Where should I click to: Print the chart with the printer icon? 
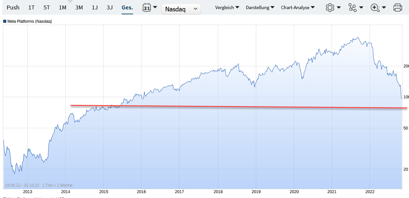(x=398, y=7)
